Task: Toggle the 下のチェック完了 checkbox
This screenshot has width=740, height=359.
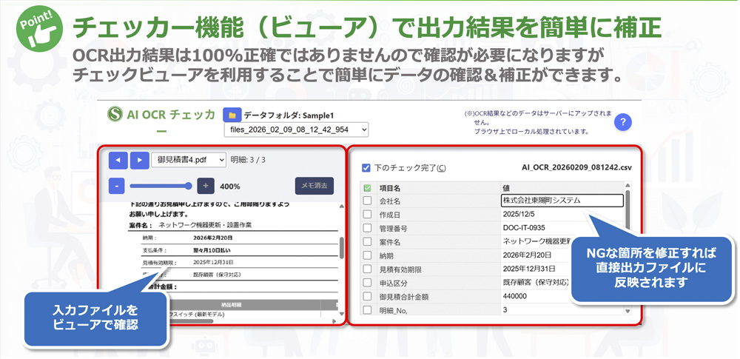Action: 366,168
